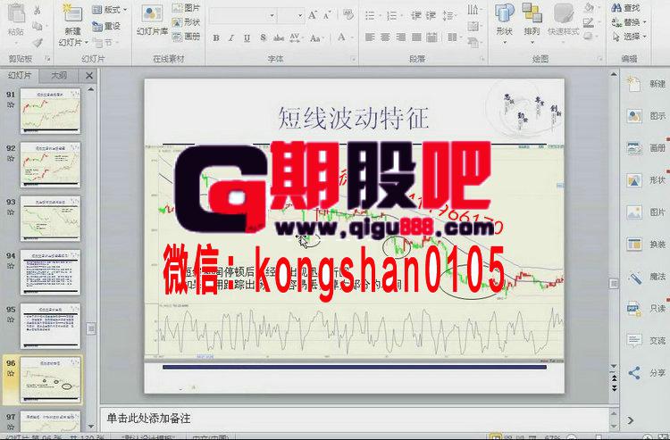Click Quick Styles (快速样式) icon
The height and width of the screenshot is (440, 670).
click(564, 14)
